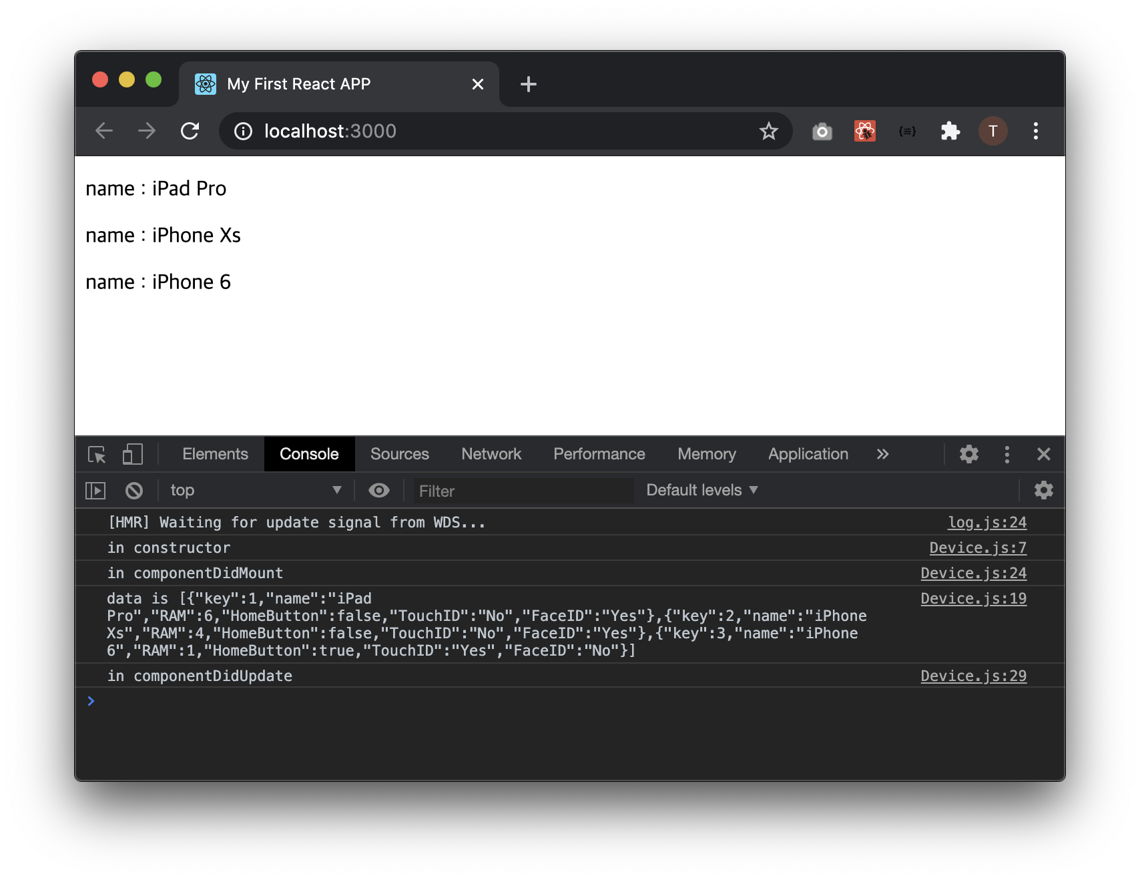Image resolution: width=1140 pixels, height=880 pixels.
Task: Focus the console Filter input
Action: pos(523,491)
